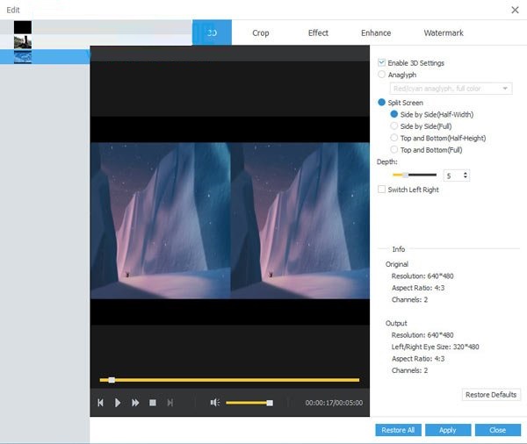Open the Effect tab
527x444 pixels.
tap(318, 33)
